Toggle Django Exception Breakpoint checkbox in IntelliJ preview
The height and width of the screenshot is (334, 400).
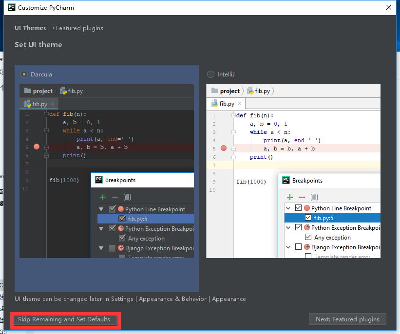[298, 246]
